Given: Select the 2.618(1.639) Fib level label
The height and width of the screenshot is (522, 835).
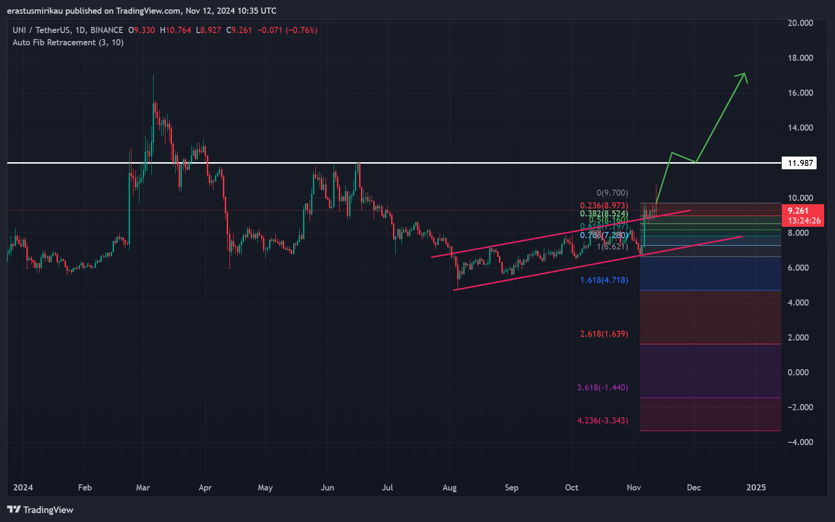Looking at the screenshot, I should (x=604, y=334).
